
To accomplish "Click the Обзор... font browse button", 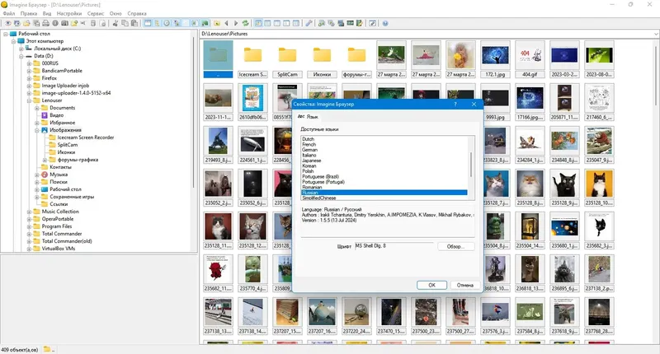I will point(456,246).
